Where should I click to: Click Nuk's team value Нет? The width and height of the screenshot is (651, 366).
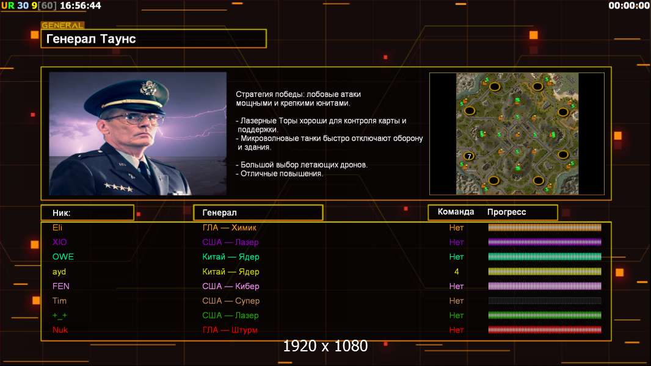pyautogui.click(x=456, y=330)
